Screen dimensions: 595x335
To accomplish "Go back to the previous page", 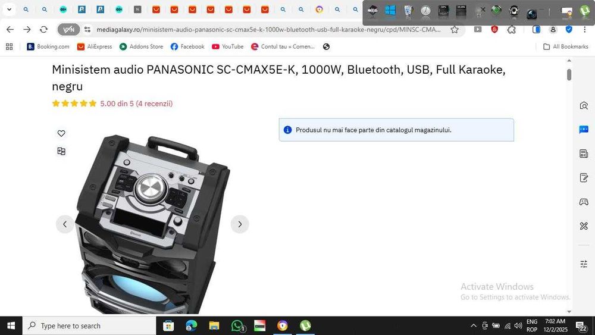I will click(x=10, y=29).
